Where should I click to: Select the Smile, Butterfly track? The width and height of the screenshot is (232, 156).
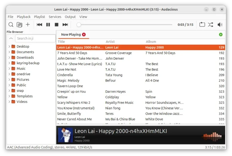pos(141,114)
